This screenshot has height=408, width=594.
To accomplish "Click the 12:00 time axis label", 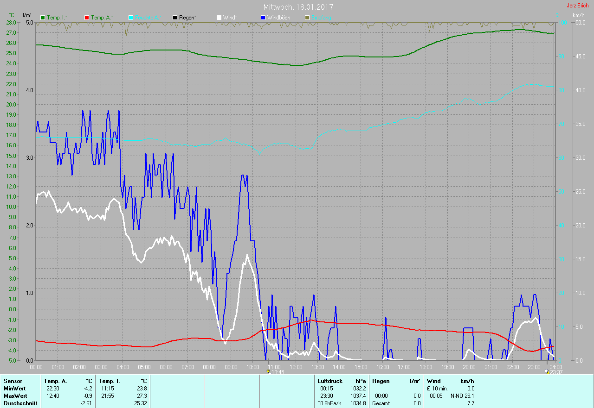I will (296, 367).
